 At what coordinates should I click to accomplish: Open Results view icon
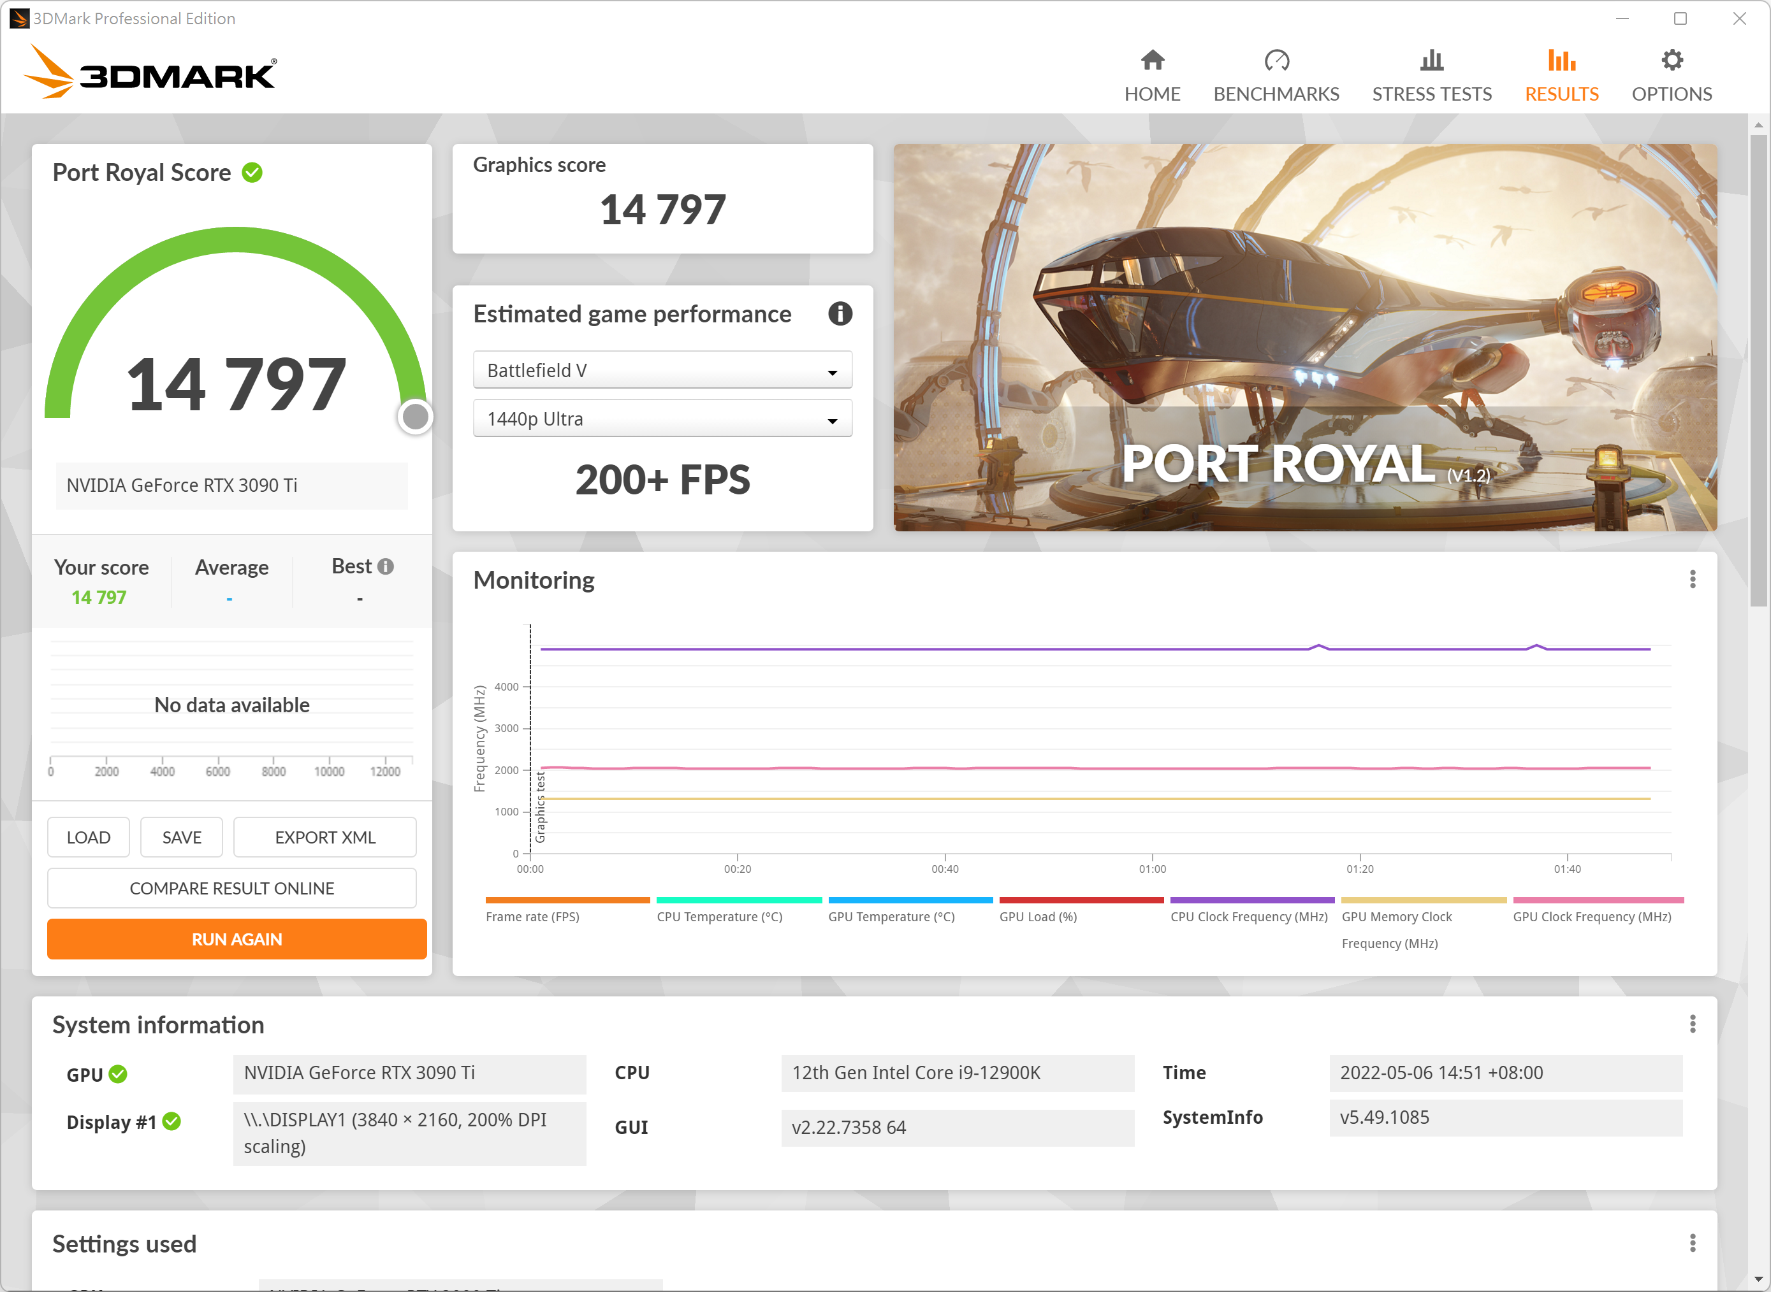click(1562, 61)
